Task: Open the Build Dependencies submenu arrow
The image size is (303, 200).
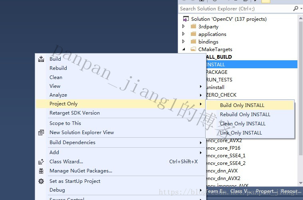Action: [x=201, y=143]
